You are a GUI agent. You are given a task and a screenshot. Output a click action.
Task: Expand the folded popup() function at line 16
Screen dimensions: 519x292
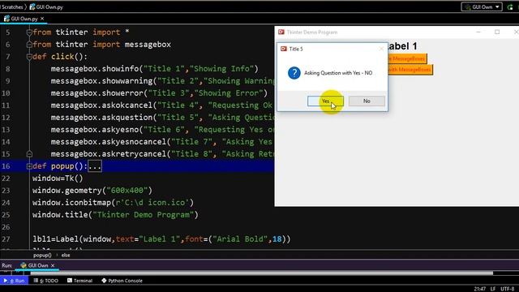(29, 166)
